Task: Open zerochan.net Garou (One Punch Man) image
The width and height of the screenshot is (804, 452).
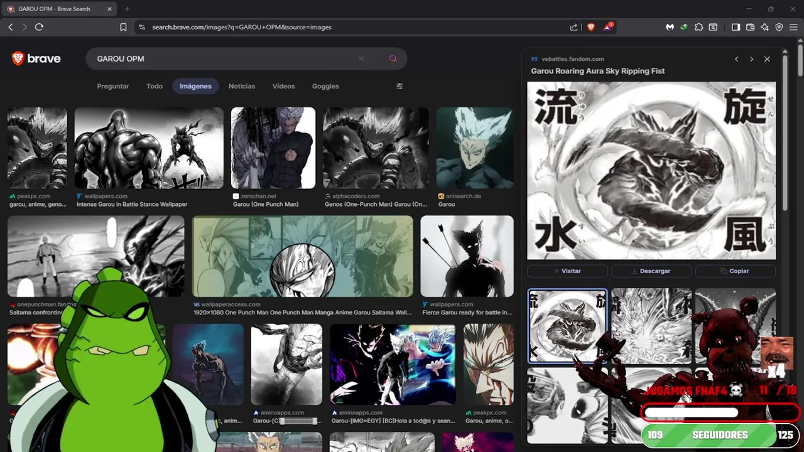Action: pos(273,148)
